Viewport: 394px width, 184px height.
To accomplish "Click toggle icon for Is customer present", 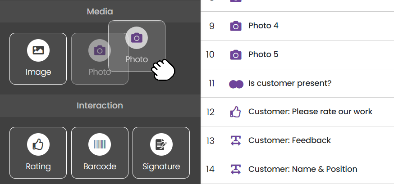I will tap(236, 84).
